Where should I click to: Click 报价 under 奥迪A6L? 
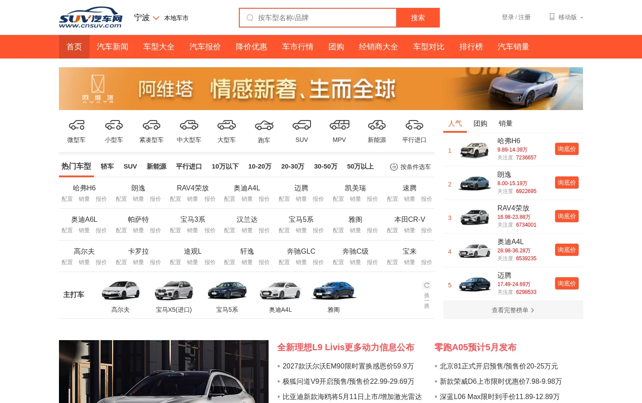101,230
